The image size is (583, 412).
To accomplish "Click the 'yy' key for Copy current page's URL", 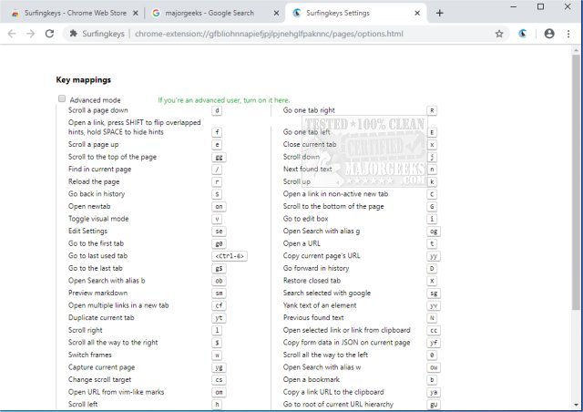I will point(434,256).
